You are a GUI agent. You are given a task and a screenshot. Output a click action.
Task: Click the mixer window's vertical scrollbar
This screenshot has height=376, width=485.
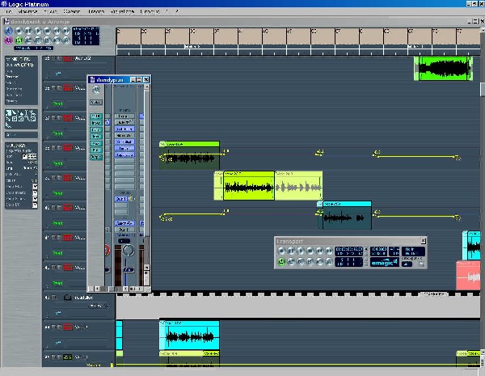click(147, 176)
